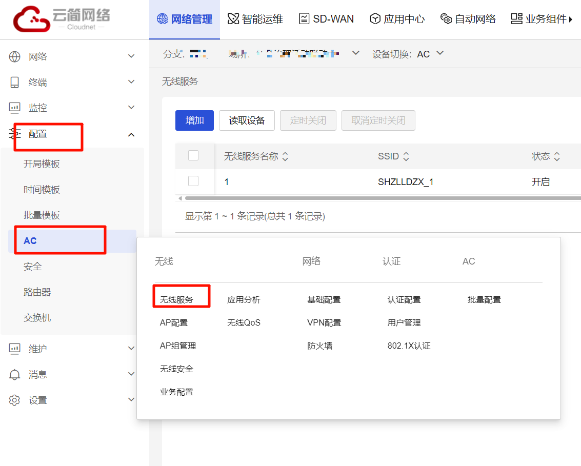Expand the 维护 sidebar section

click(x=131, y=348)
